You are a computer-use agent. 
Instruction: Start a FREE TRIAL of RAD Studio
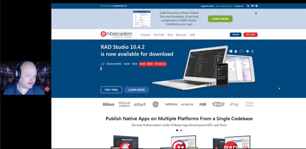coord(111,90)
